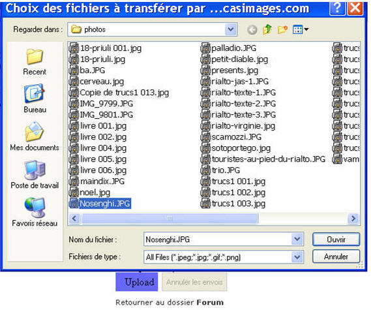Click the back navigation arrow icon
The width and height of the screenshot is (371, 310).
point(252,30)
